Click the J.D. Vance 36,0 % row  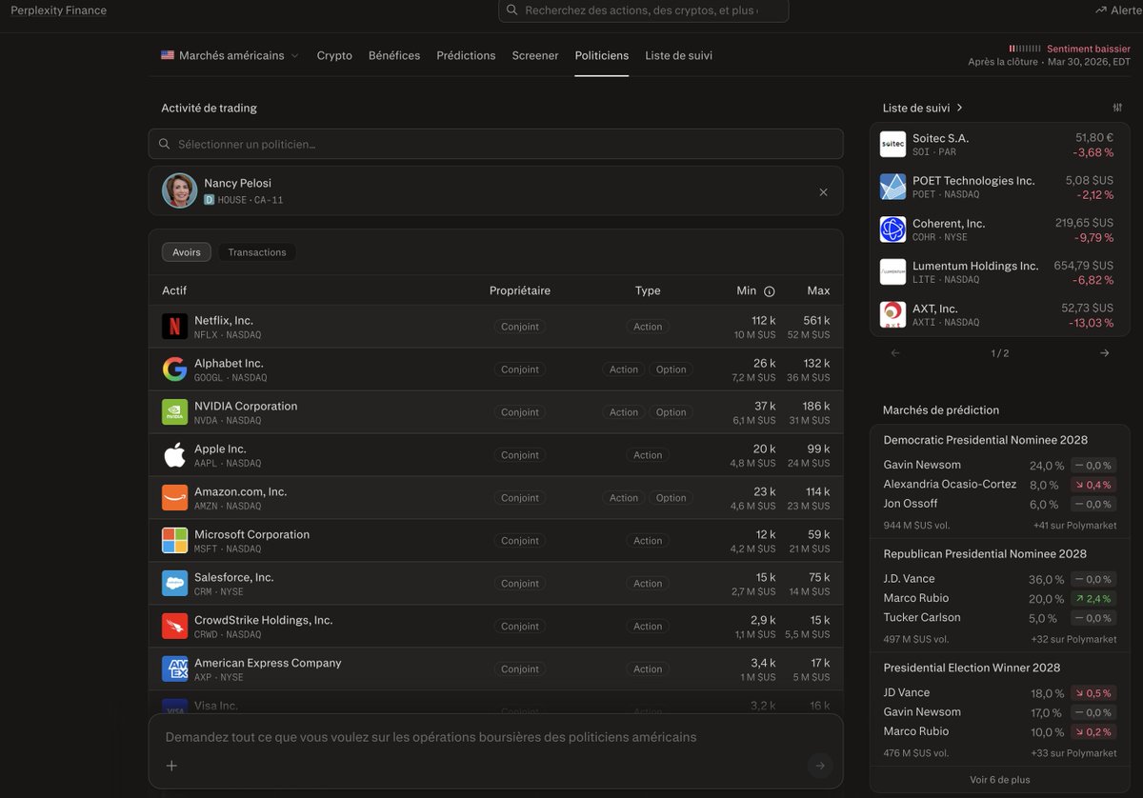tap(998, 579)
